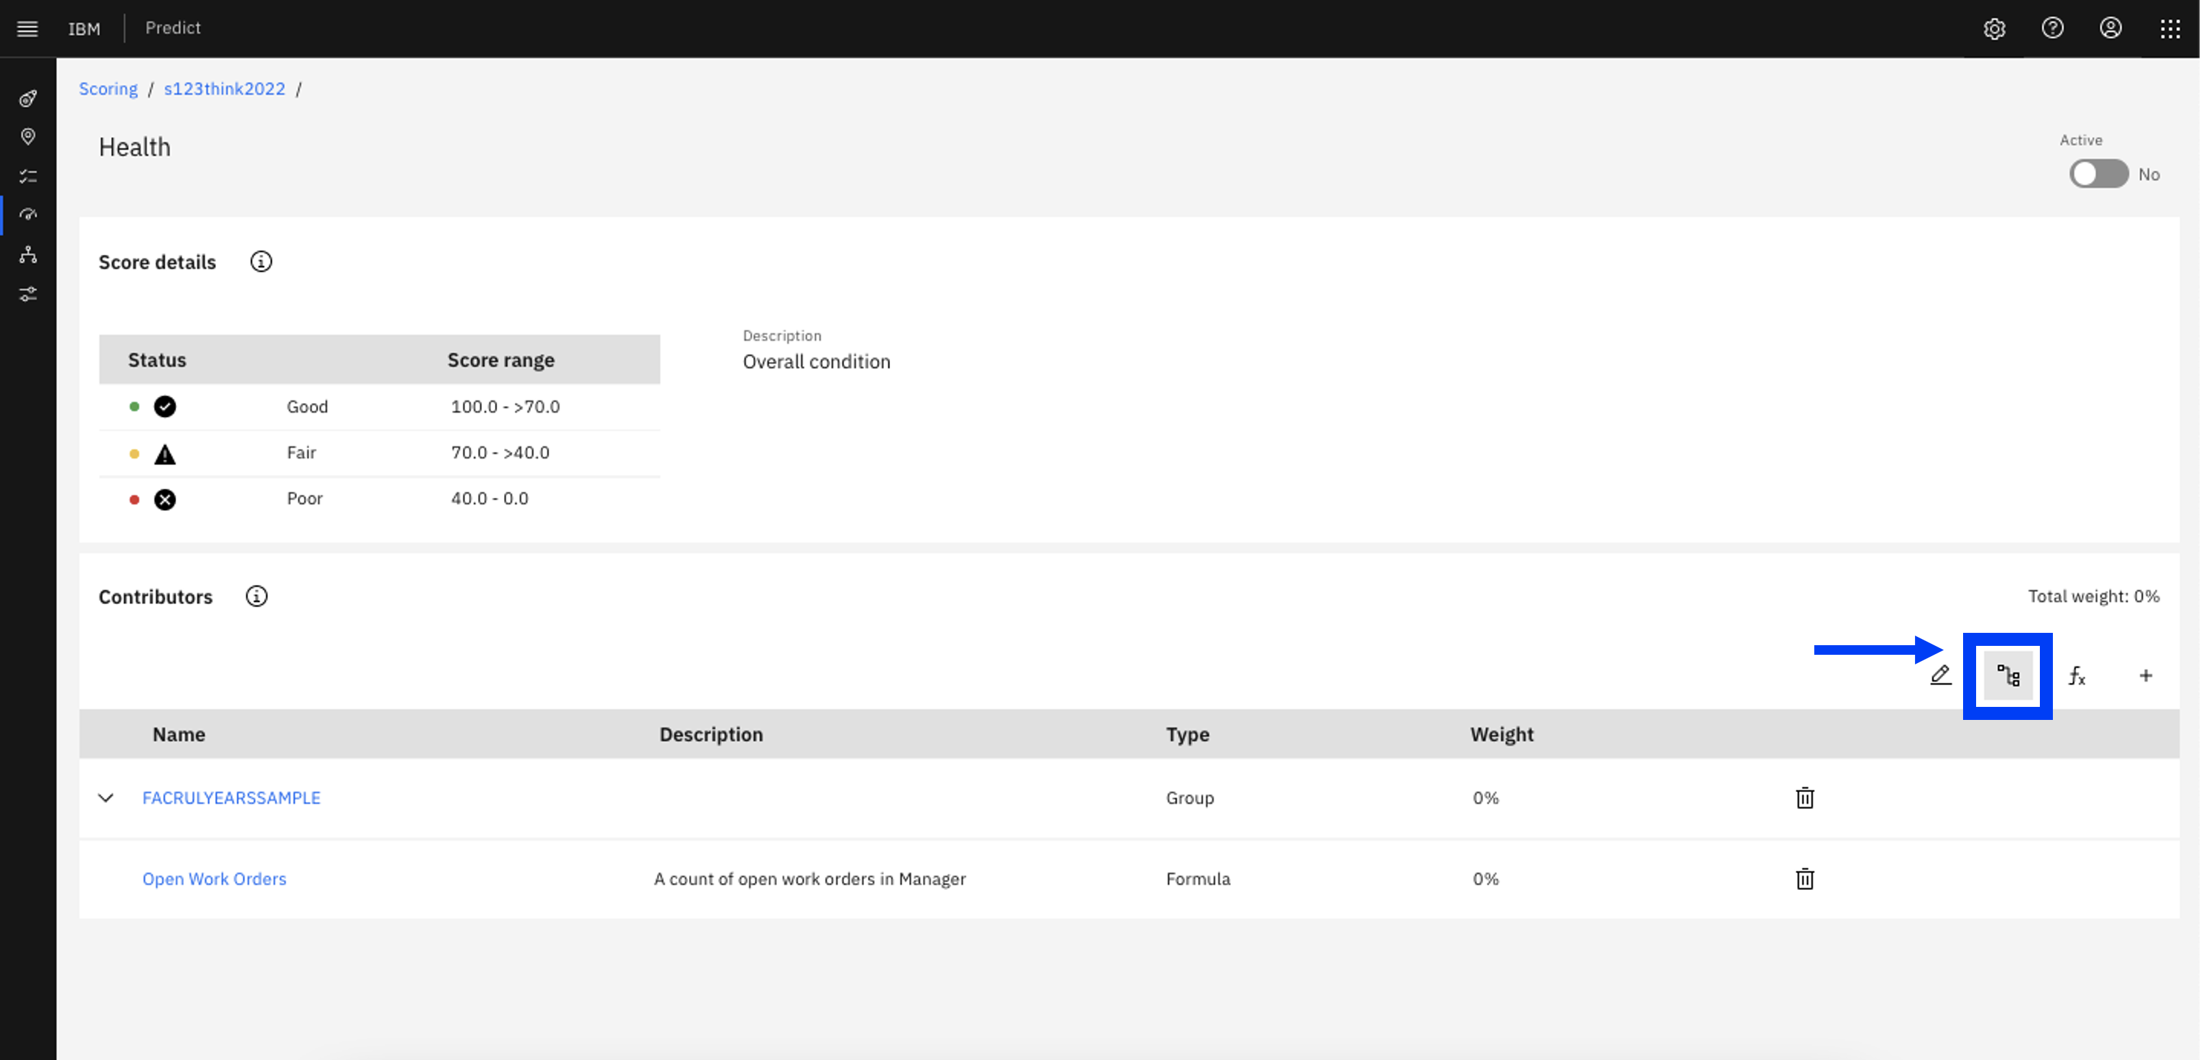Screen dimensions: 2201x1060
Task: Click the Score range column header
Action: pos(501,361)
